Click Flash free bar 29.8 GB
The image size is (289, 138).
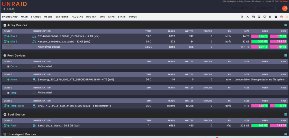pyautogui.click(x=278, y=126)
